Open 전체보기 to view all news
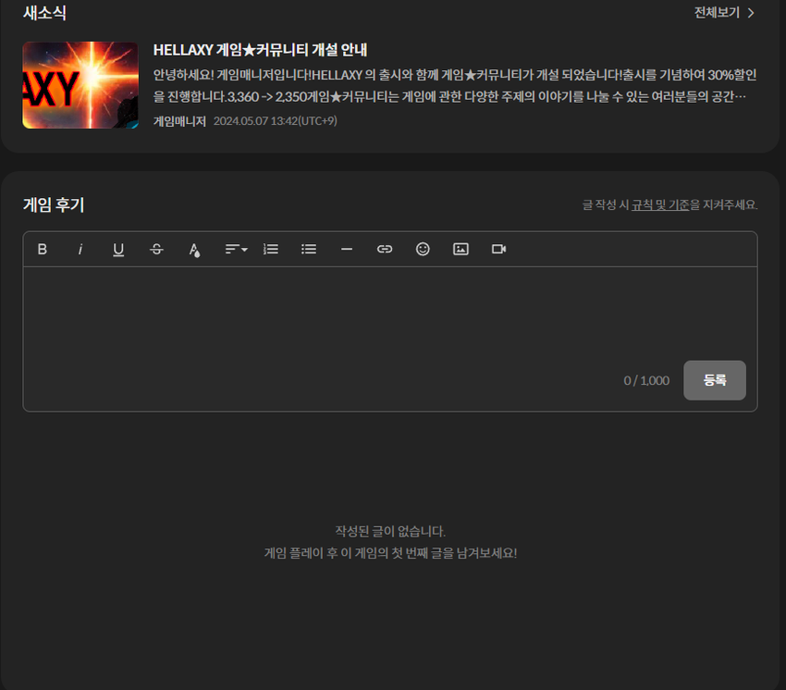Viewport: 786px width, 690px height. (724, 13)
